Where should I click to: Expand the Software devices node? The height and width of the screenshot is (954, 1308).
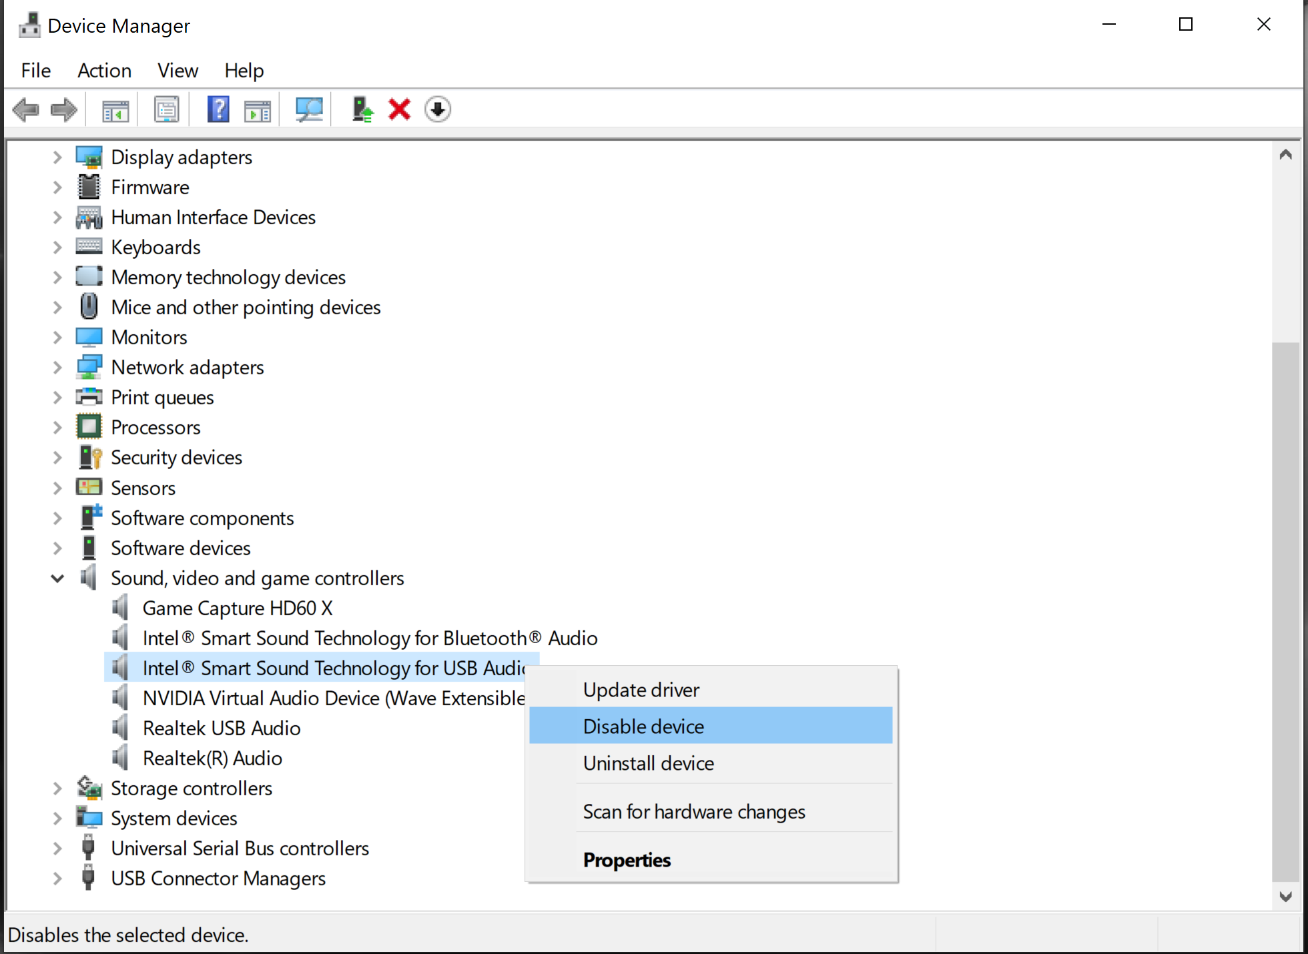57,548
